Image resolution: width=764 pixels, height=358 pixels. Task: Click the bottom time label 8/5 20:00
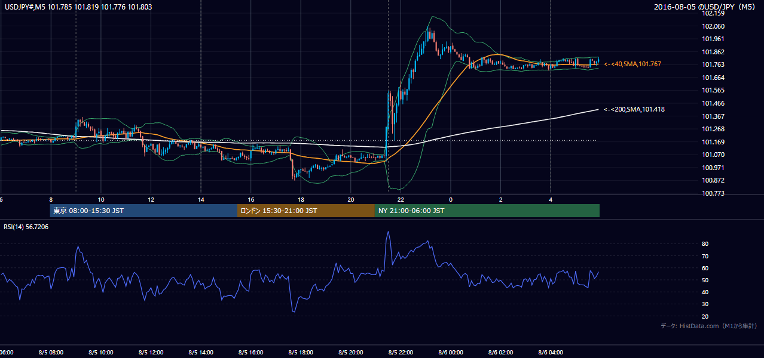point(351,353)
